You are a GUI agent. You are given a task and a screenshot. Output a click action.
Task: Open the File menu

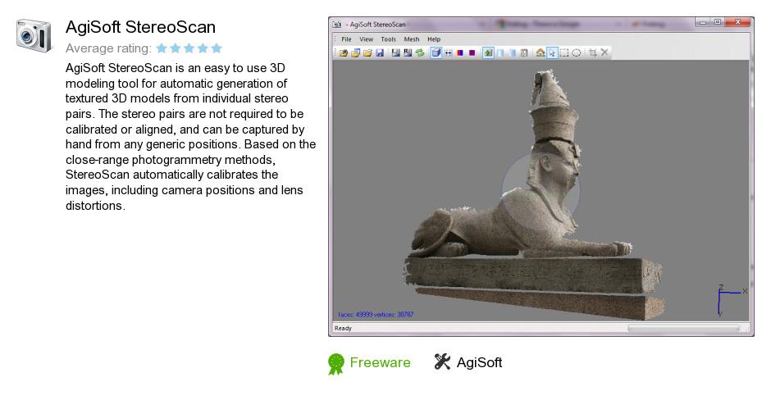tap(346, 39)
